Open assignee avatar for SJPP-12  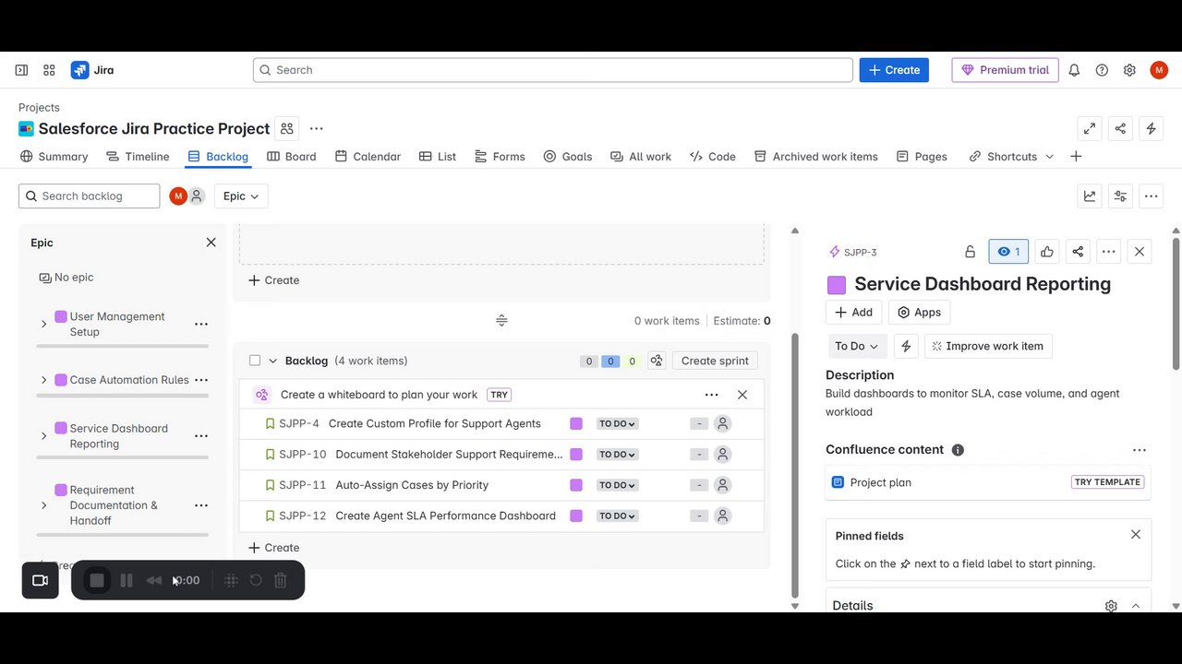pyautogui.click(x=723, y=516)
